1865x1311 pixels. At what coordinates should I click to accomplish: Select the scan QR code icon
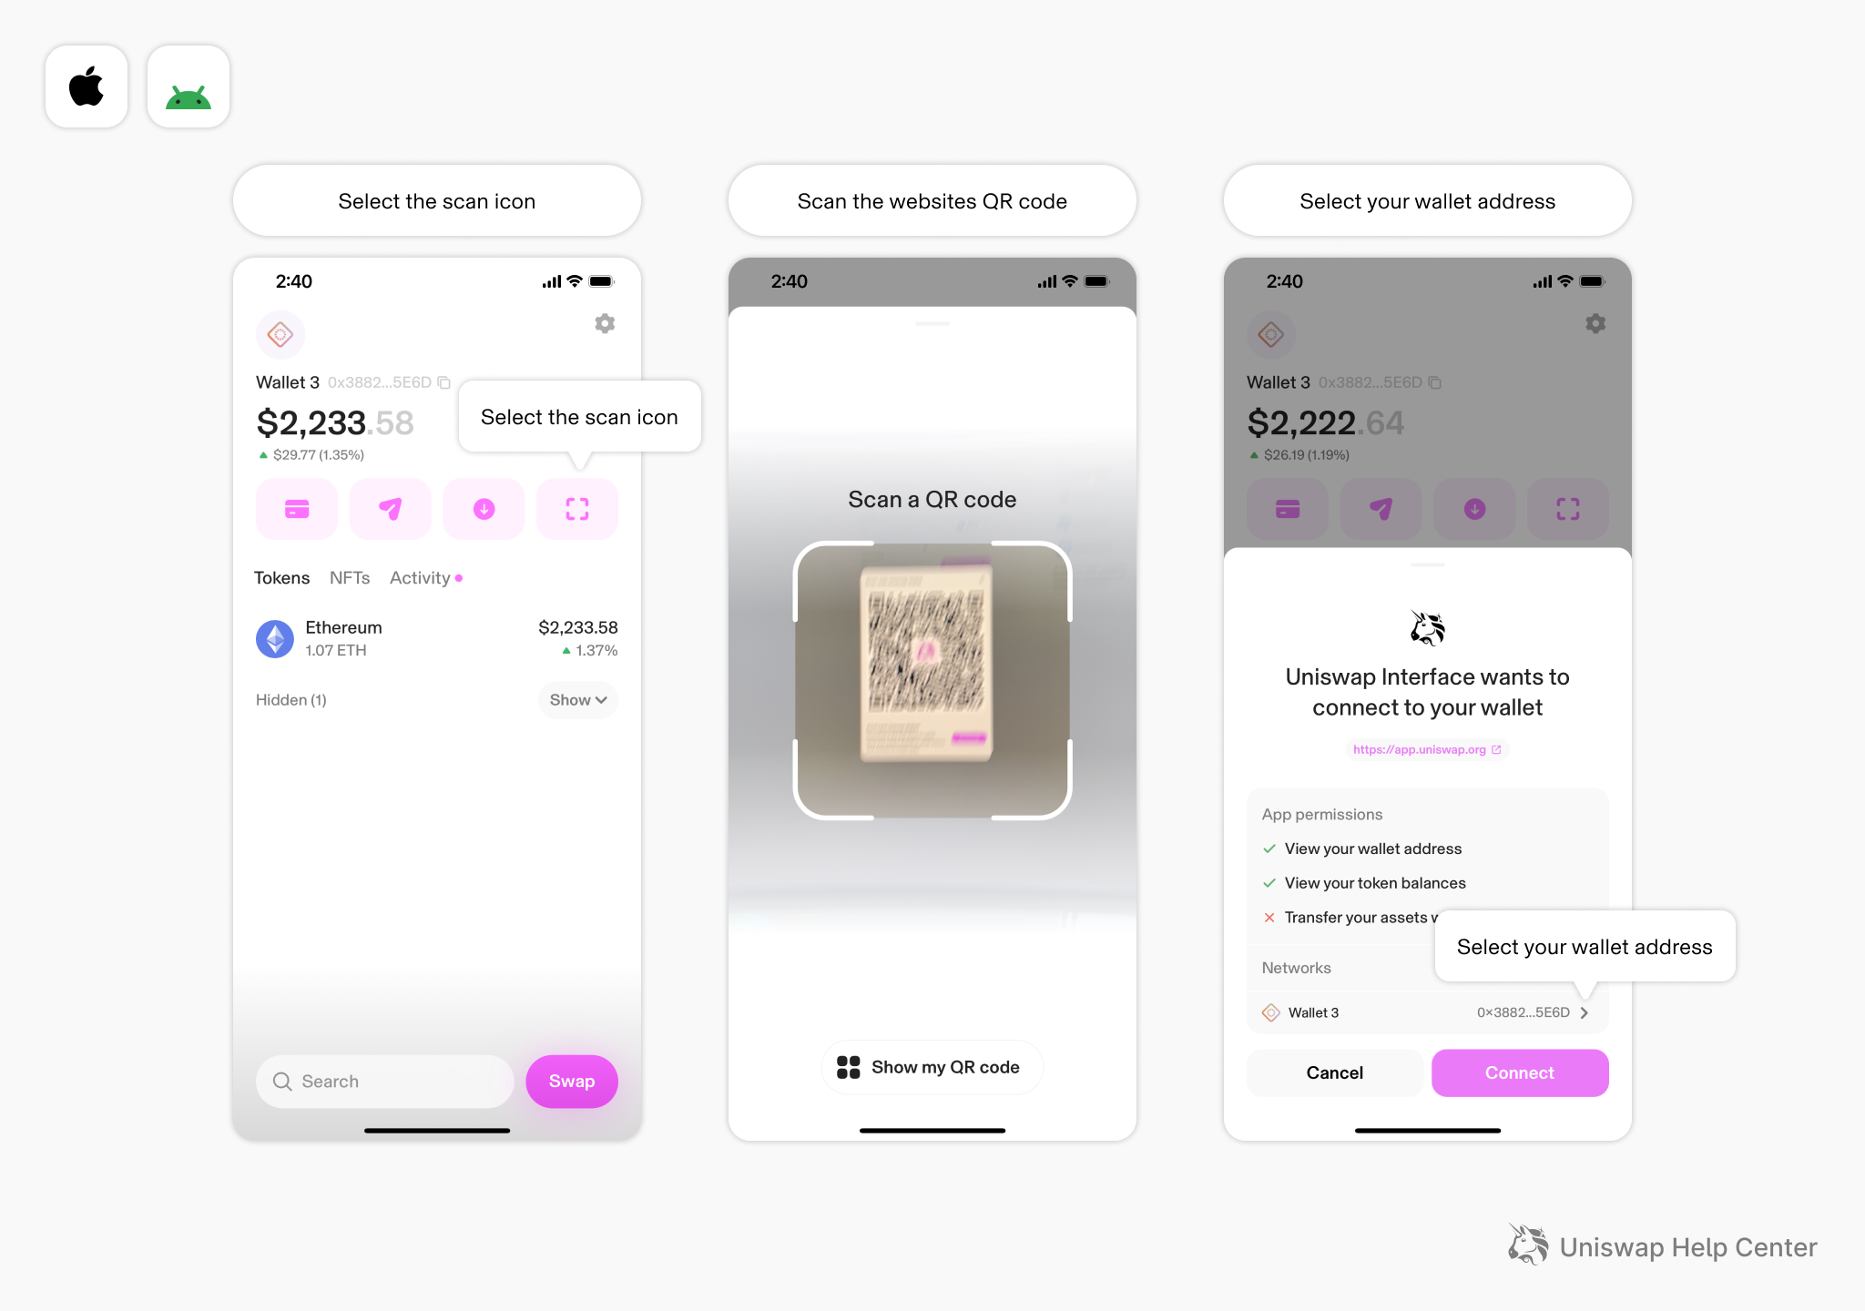click(x=577, y=509)
